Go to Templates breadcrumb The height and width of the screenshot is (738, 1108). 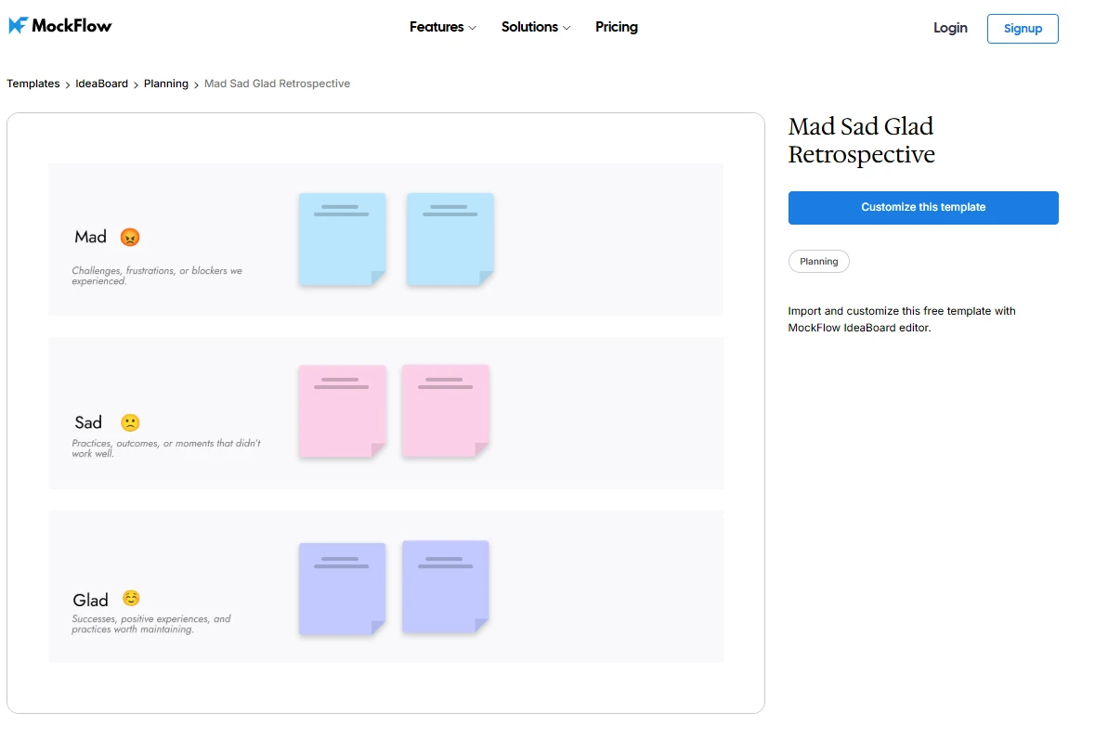(x=33, y=84)
